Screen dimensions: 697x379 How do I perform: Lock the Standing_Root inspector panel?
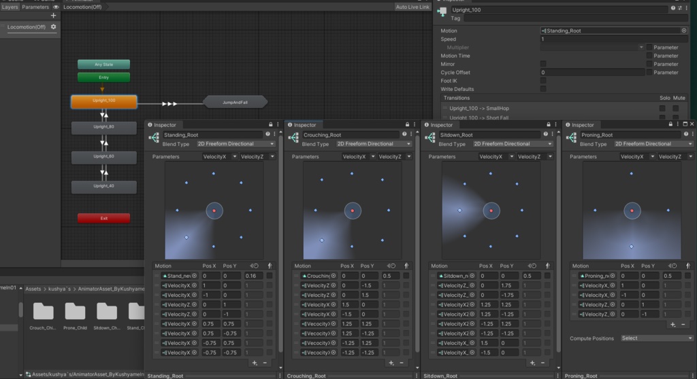click(x=270, y=125)
